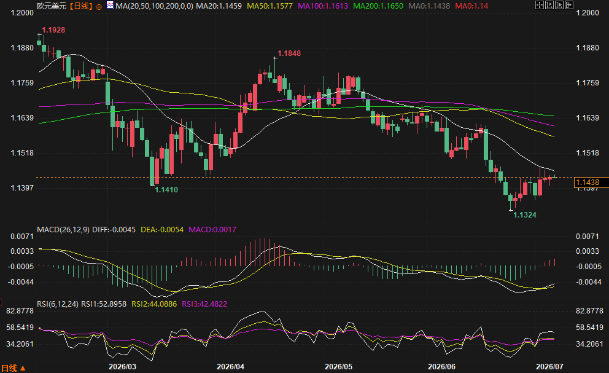Viewport: 609px width, 373px height.
Task: Select the 【日线】 period label in header
Action: tap(81, 6)
